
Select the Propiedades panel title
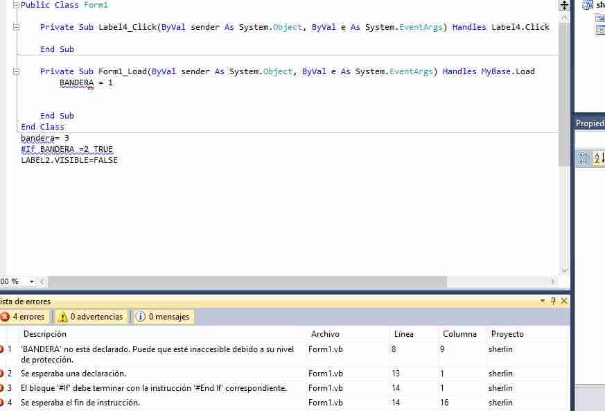point(590,123)
